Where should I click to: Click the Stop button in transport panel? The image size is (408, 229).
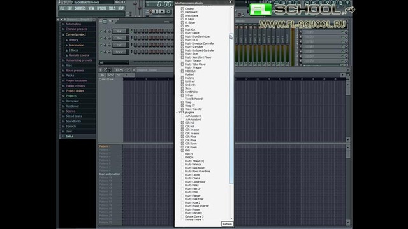[162, 11]
